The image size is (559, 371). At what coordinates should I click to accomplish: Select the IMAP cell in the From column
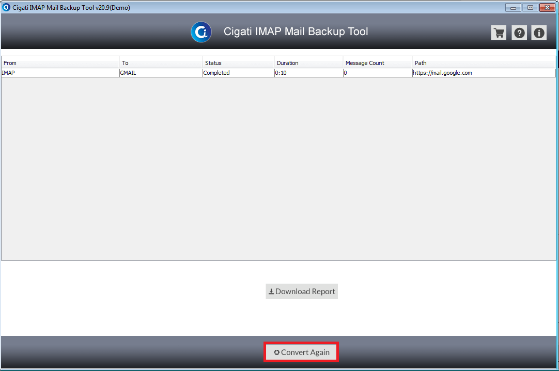[60, 73]
